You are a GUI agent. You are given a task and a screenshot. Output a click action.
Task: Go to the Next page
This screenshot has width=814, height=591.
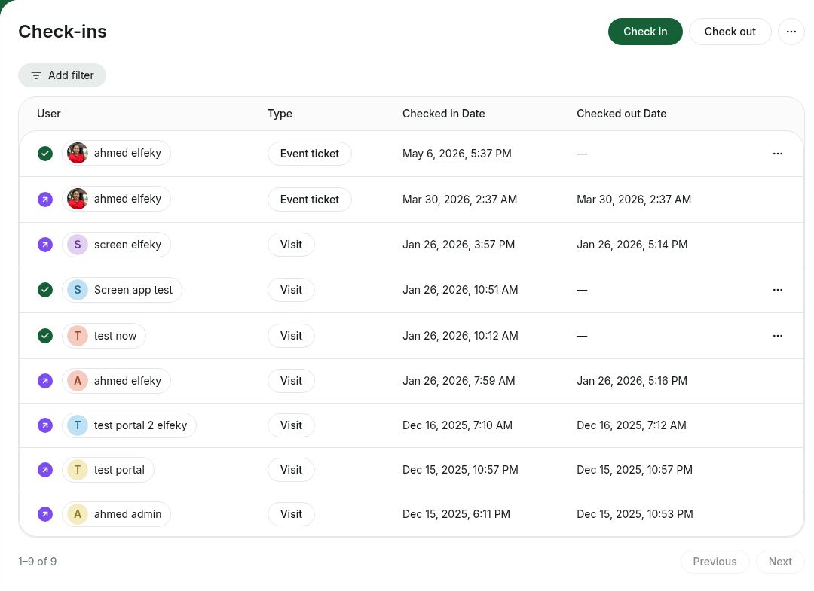click(780, 562)
